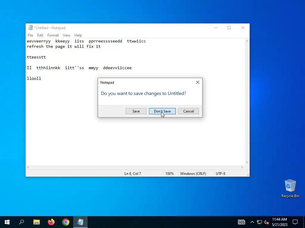Click the text line 'refresh the page it will fix it'
Screen dimensions: 305x228
pos(64,47)
